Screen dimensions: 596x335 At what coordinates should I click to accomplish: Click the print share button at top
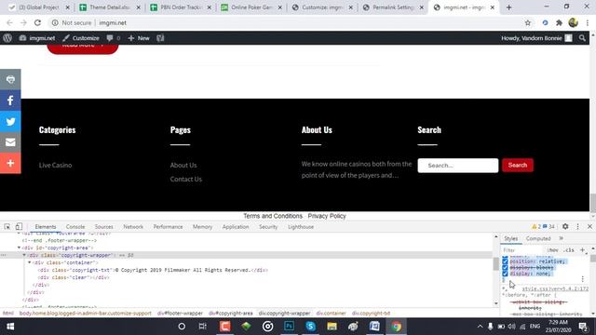(x=10, y=79)
